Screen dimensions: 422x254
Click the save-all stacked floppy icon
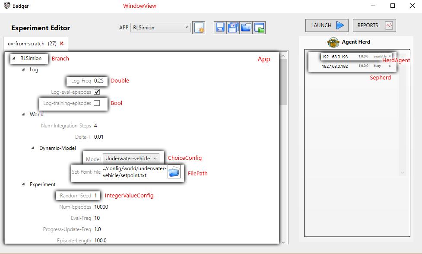[233, 28]
